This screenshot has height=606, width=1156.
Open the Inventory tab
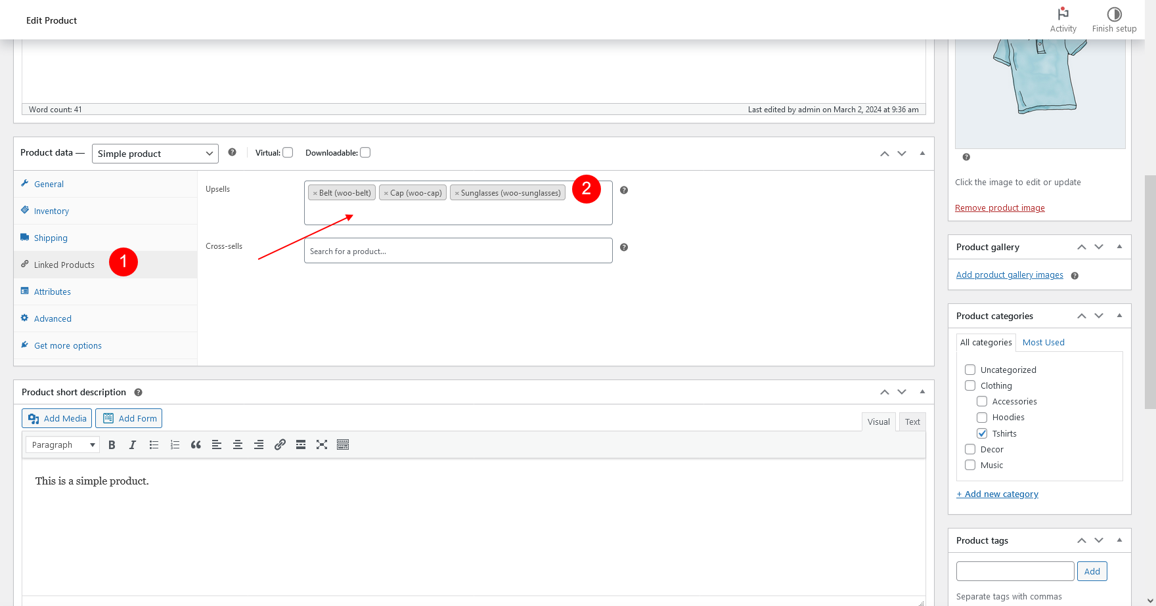[51, 211]
